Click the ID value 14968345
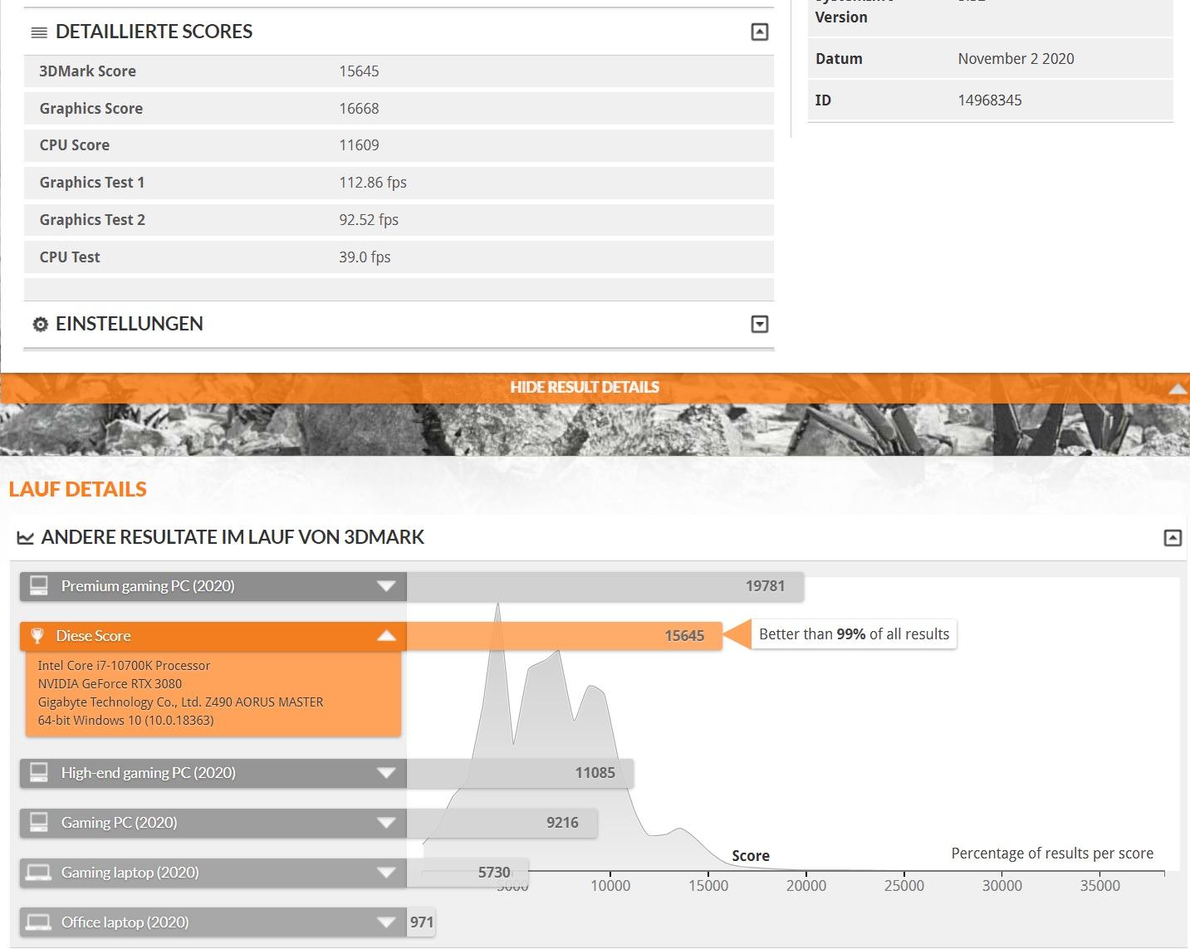The height and width of the screenshot is (949, 1190). click(x=990, y=100)
